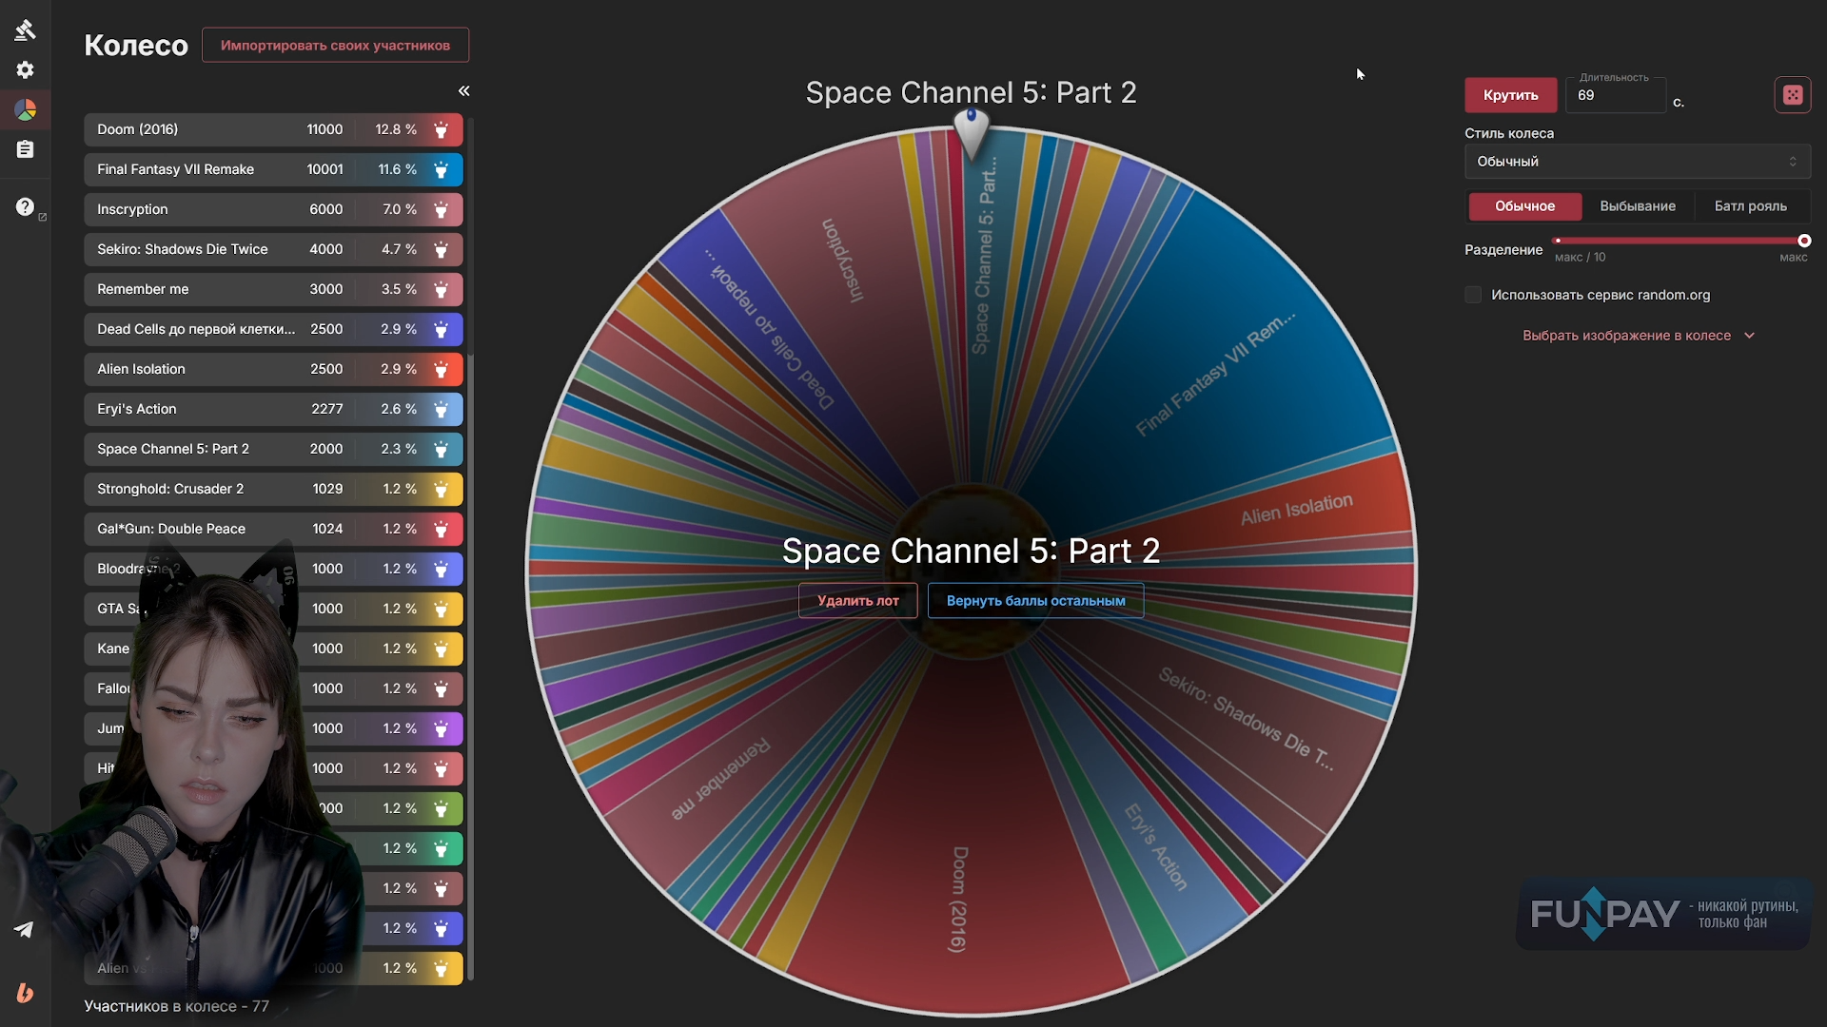The width and height of the screenshot is (1827, 1027).
Task: Open the auction gavel icon in sidebar
Action: 26,29
